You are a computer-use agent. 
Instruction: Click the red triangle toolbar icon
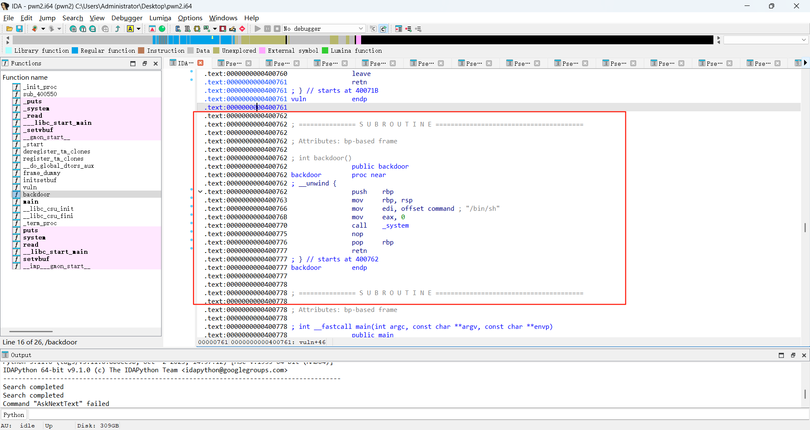click(152, 29)
